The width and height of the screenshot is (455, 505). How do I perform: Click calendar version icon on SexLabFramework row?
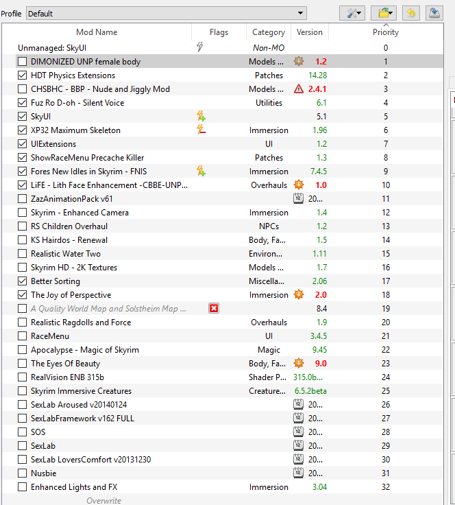[x=298, y=418]
